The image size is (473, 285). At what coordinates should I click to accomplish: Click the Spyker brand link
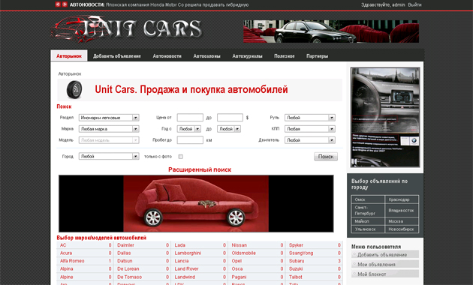point(296,245)
